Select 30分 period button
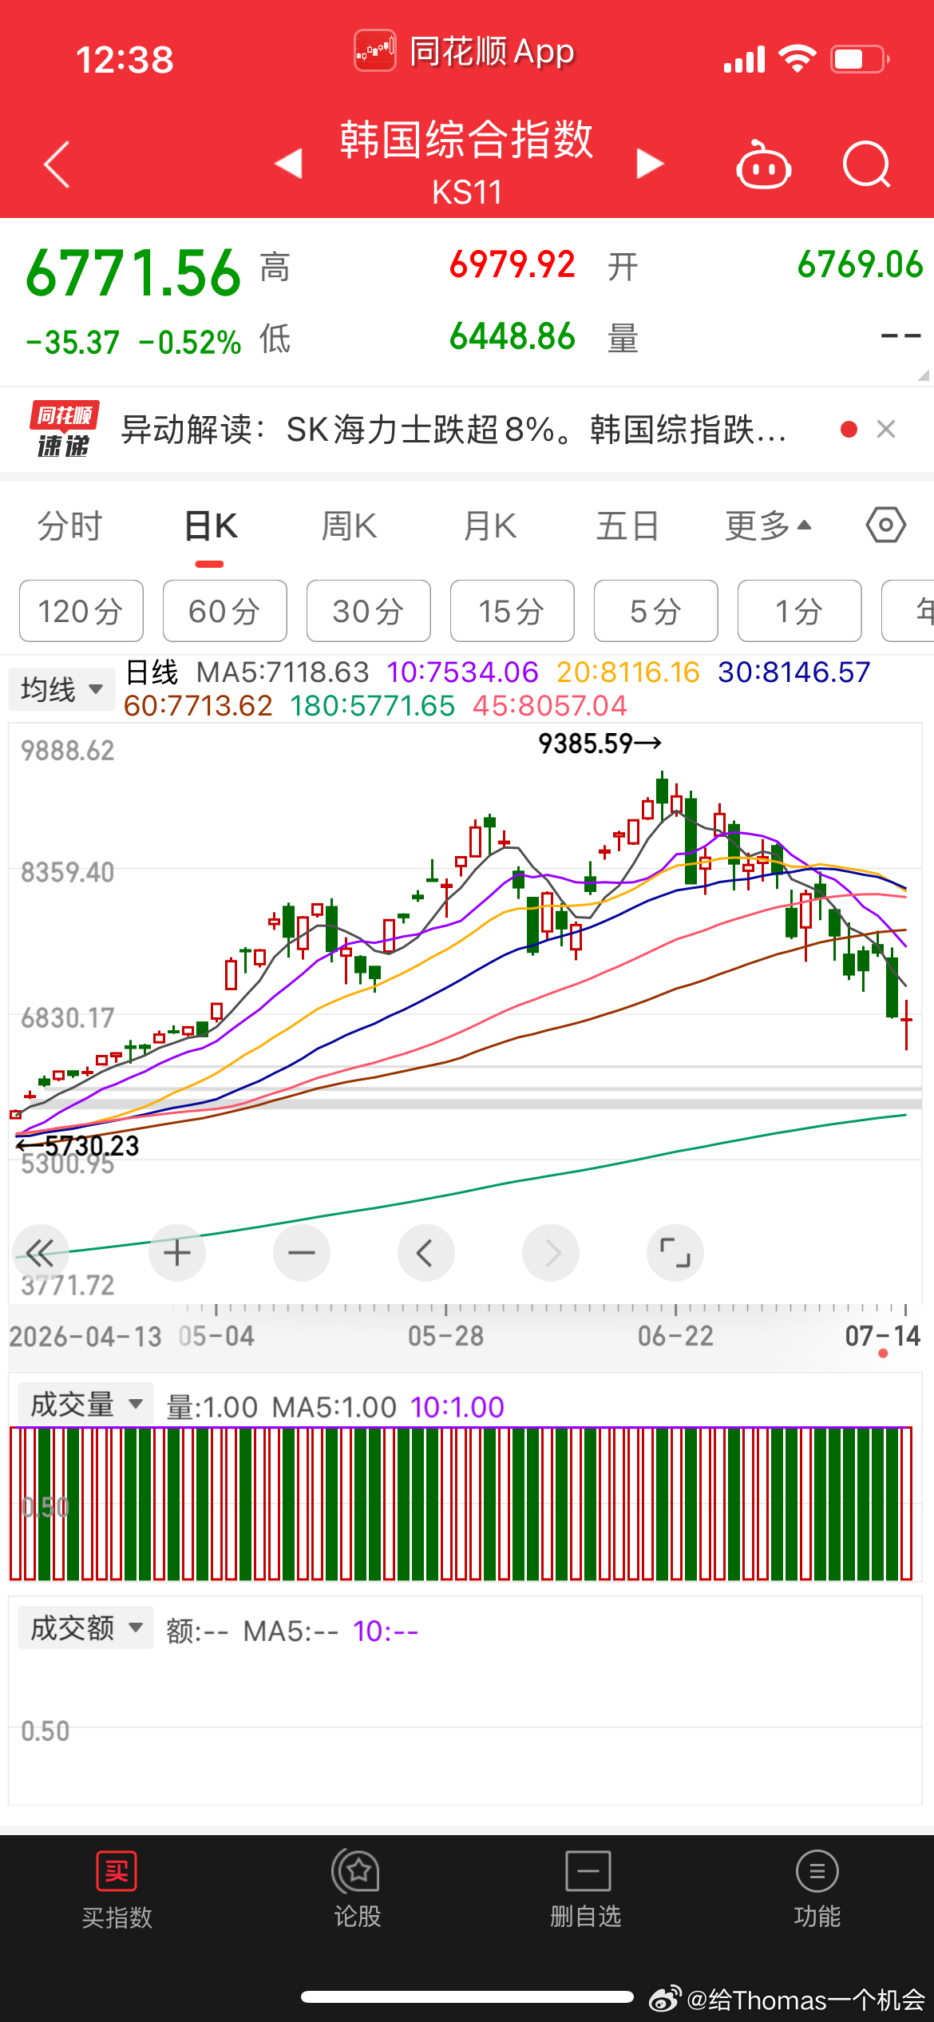934x2022 pixels. [369, 611]
